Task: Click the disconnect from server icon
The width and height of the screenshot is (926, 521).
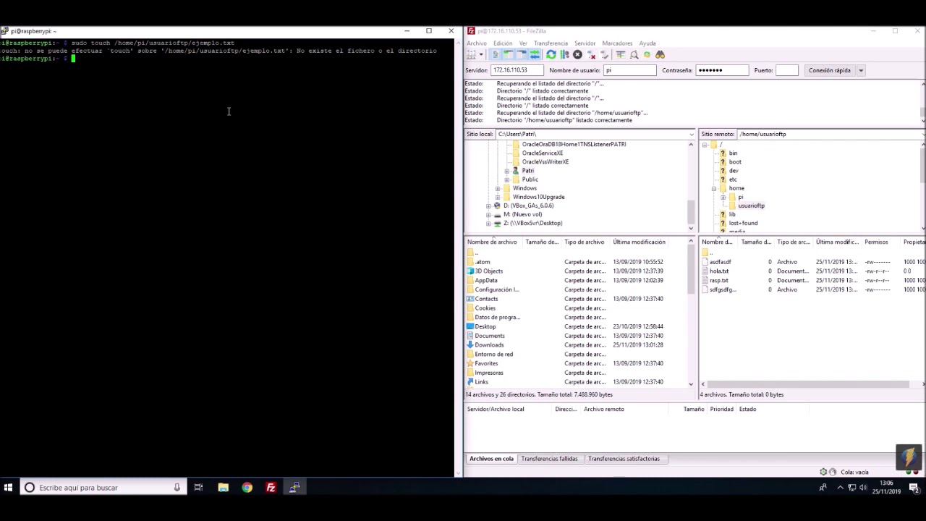Action: pos(591,54)
